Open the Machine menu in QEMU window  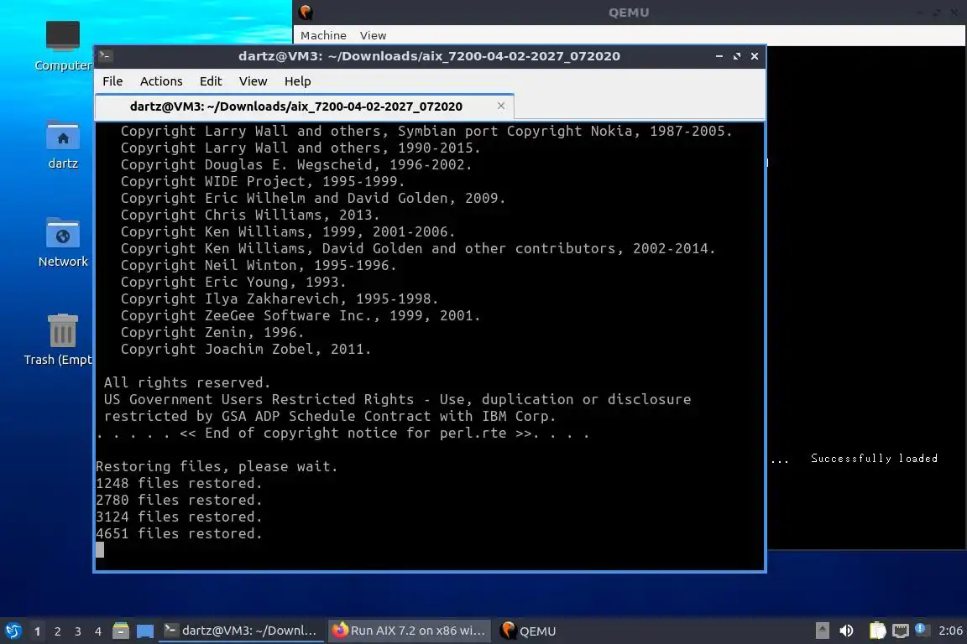(323, 35)
